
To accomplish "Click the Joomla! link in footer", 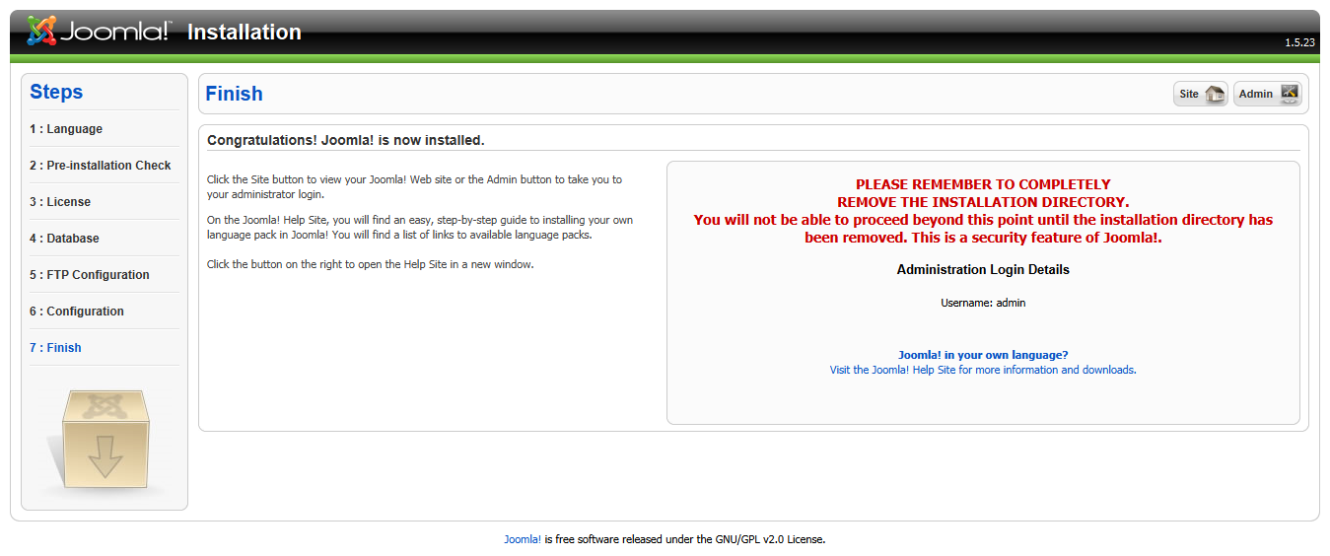I will 523,540.
